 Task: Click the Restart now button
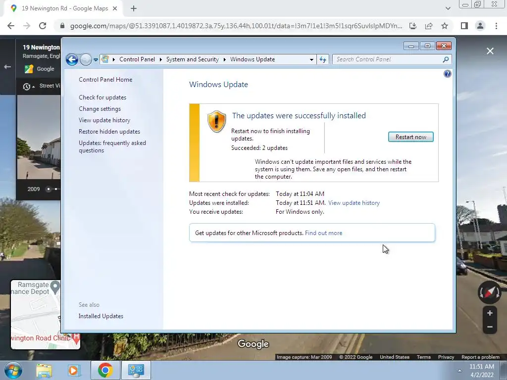[x=410, y=137]
